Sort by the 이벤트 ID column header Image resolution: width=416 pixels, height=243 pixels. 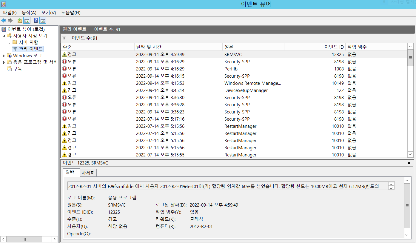tap(315, 47)
